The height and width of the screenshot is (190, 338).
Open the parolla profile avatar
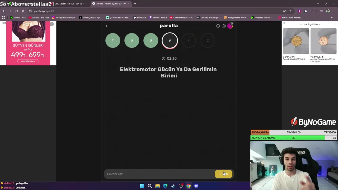[230, 26]
